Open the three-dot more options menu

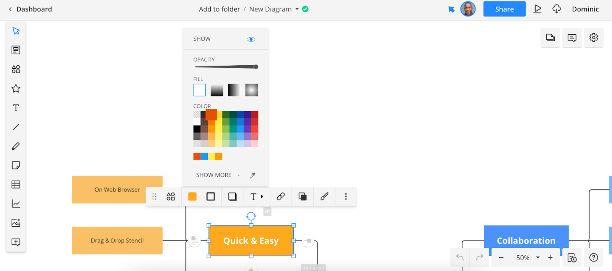(346, 197)
